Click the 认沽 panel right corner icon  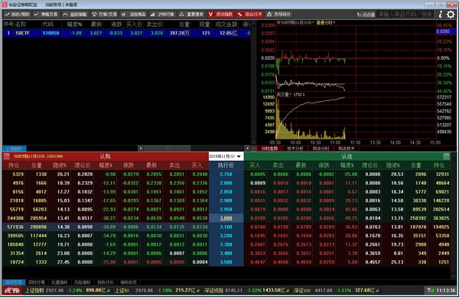coord(446,156)
